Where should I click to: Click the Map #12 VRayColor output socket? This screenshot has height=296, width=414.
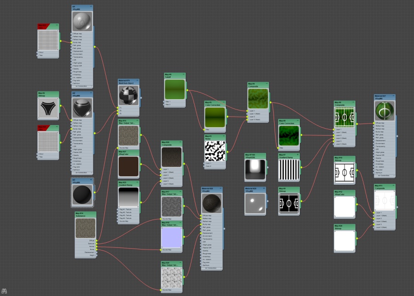[x=356, y=205]
